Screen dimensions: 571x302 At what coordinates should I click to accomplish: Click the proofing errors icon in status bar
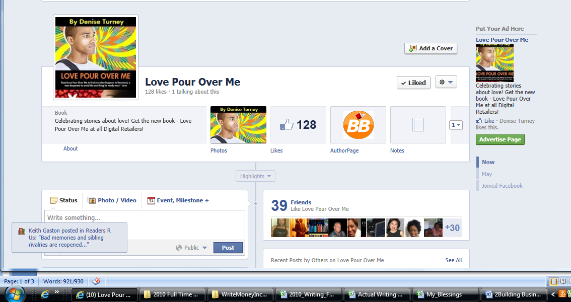pyautogui.click(x=96, y=281)
